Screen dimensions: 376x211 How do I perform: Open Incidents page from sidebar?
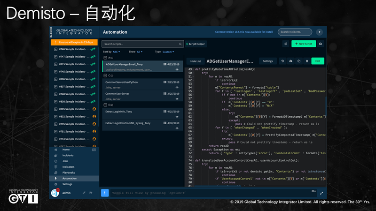click(x=68, y=156)
